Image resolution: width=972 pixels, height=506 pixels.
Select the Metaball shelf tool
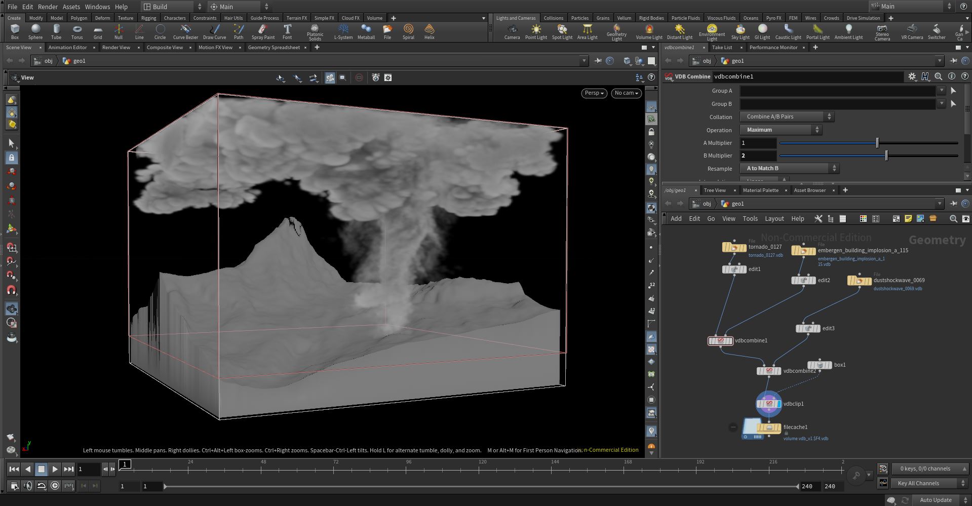[x=366, y=31]
